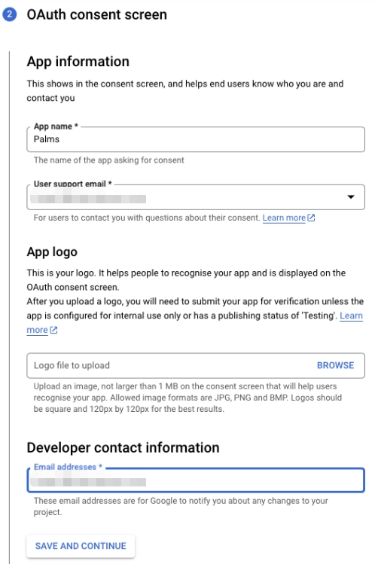The image size is (378, 564).
Task: Click the step 2 circle icon
Action: (9, 14)
